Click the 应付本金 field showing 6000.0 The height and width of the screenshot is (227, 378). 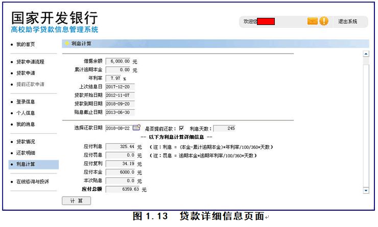120,172
